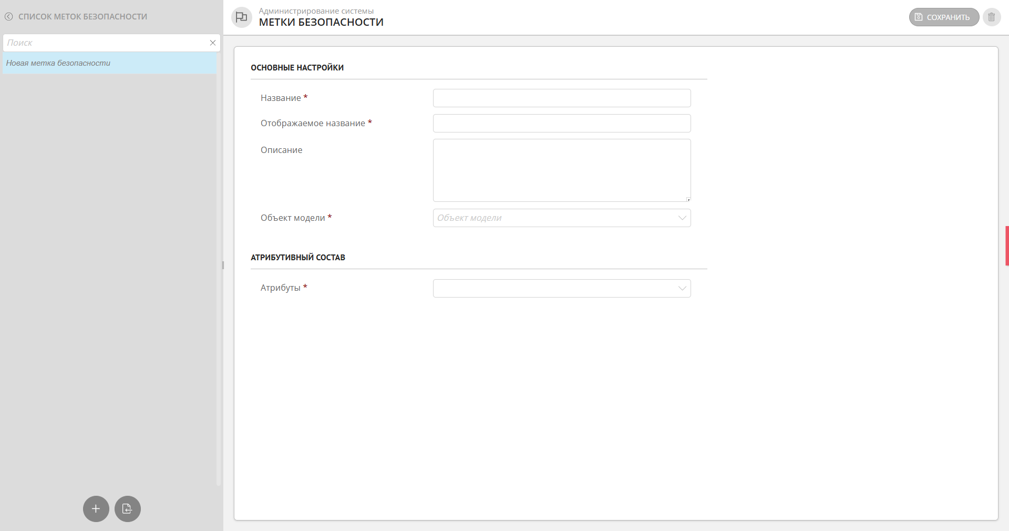Focus the Отображаемое название field
This screenshot has width=1009, height=531.
pos(562,124)
